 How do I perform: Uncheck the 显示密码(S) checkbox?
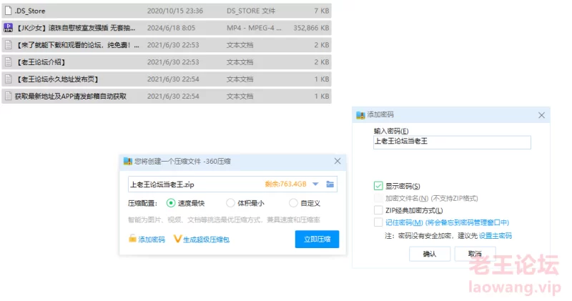378,186
